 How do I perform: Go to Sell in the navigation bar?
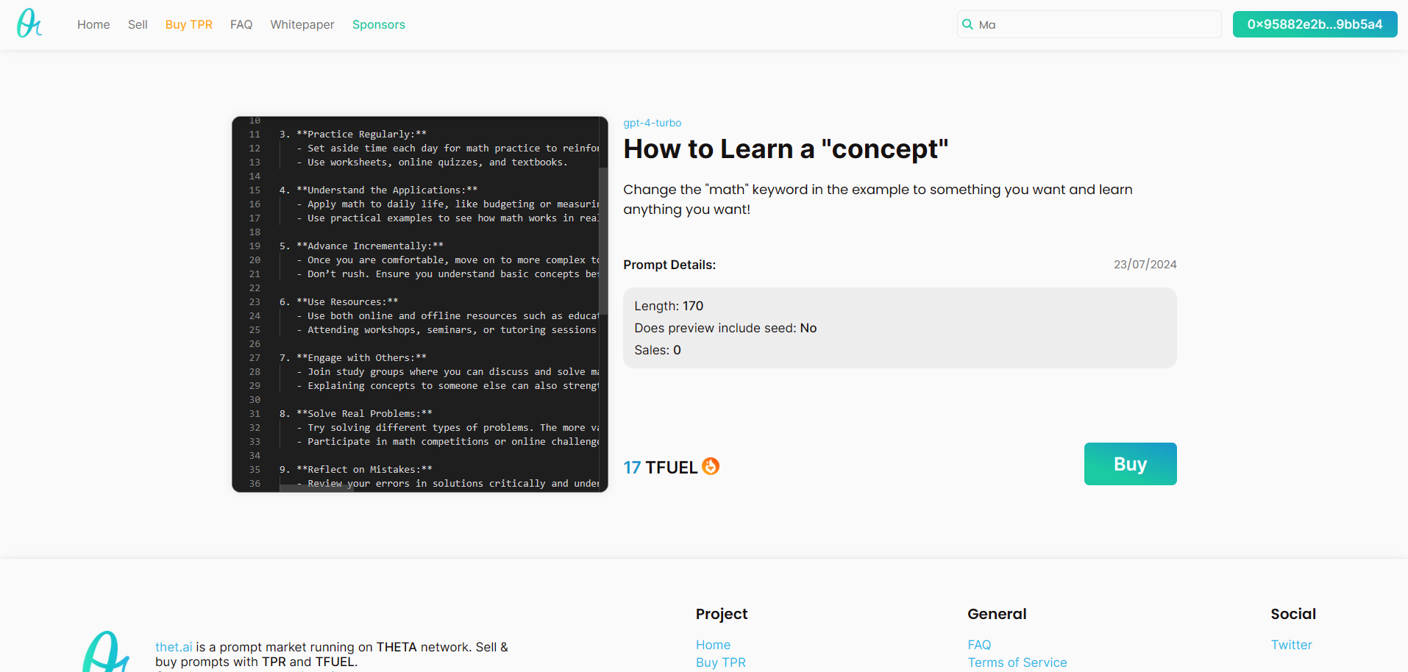[138, 24]
